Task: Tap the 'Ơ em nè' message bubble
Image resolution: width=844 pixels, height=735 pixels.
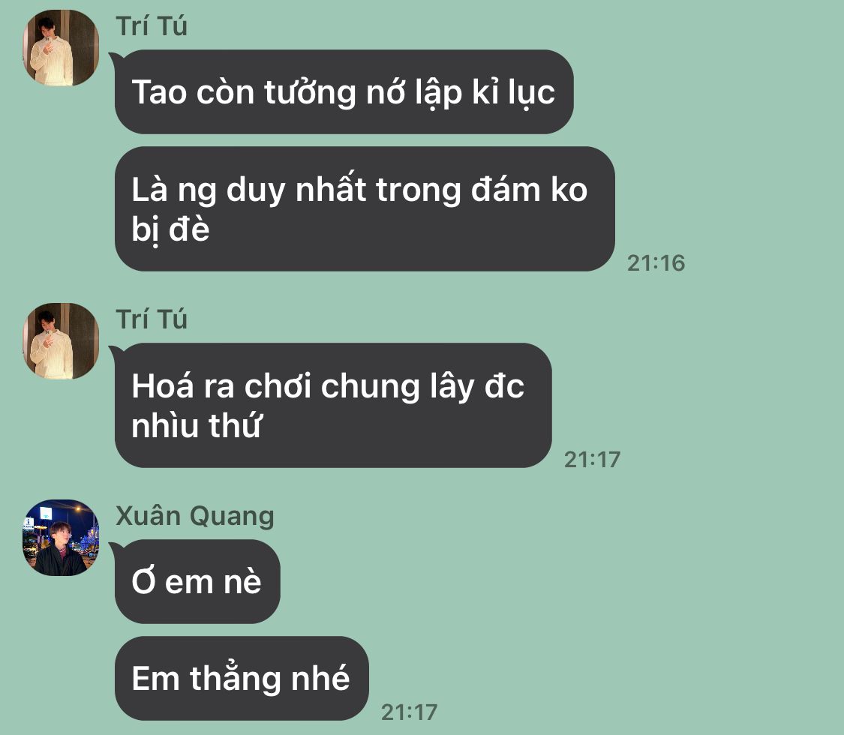Action: coord(197,582)
